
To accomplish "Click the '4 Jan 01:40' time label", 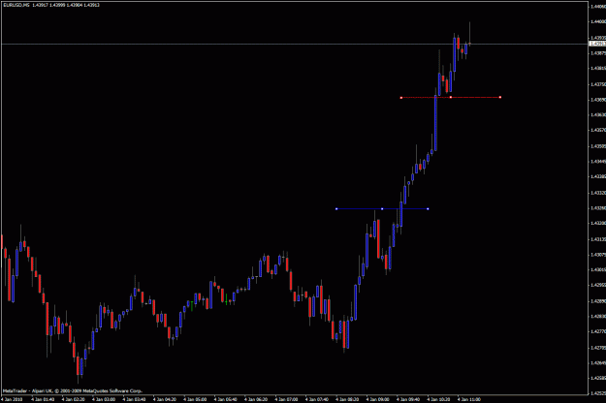I will point(44,399).
